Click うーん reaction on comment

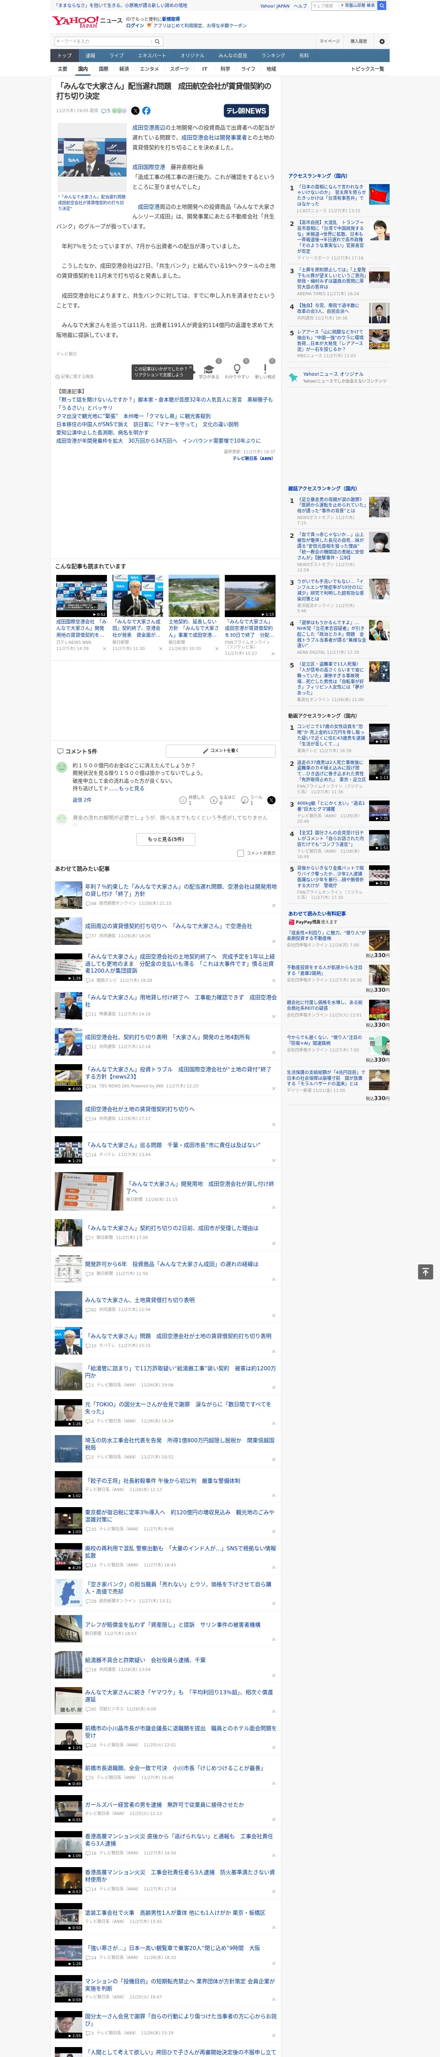click(252, 799)
